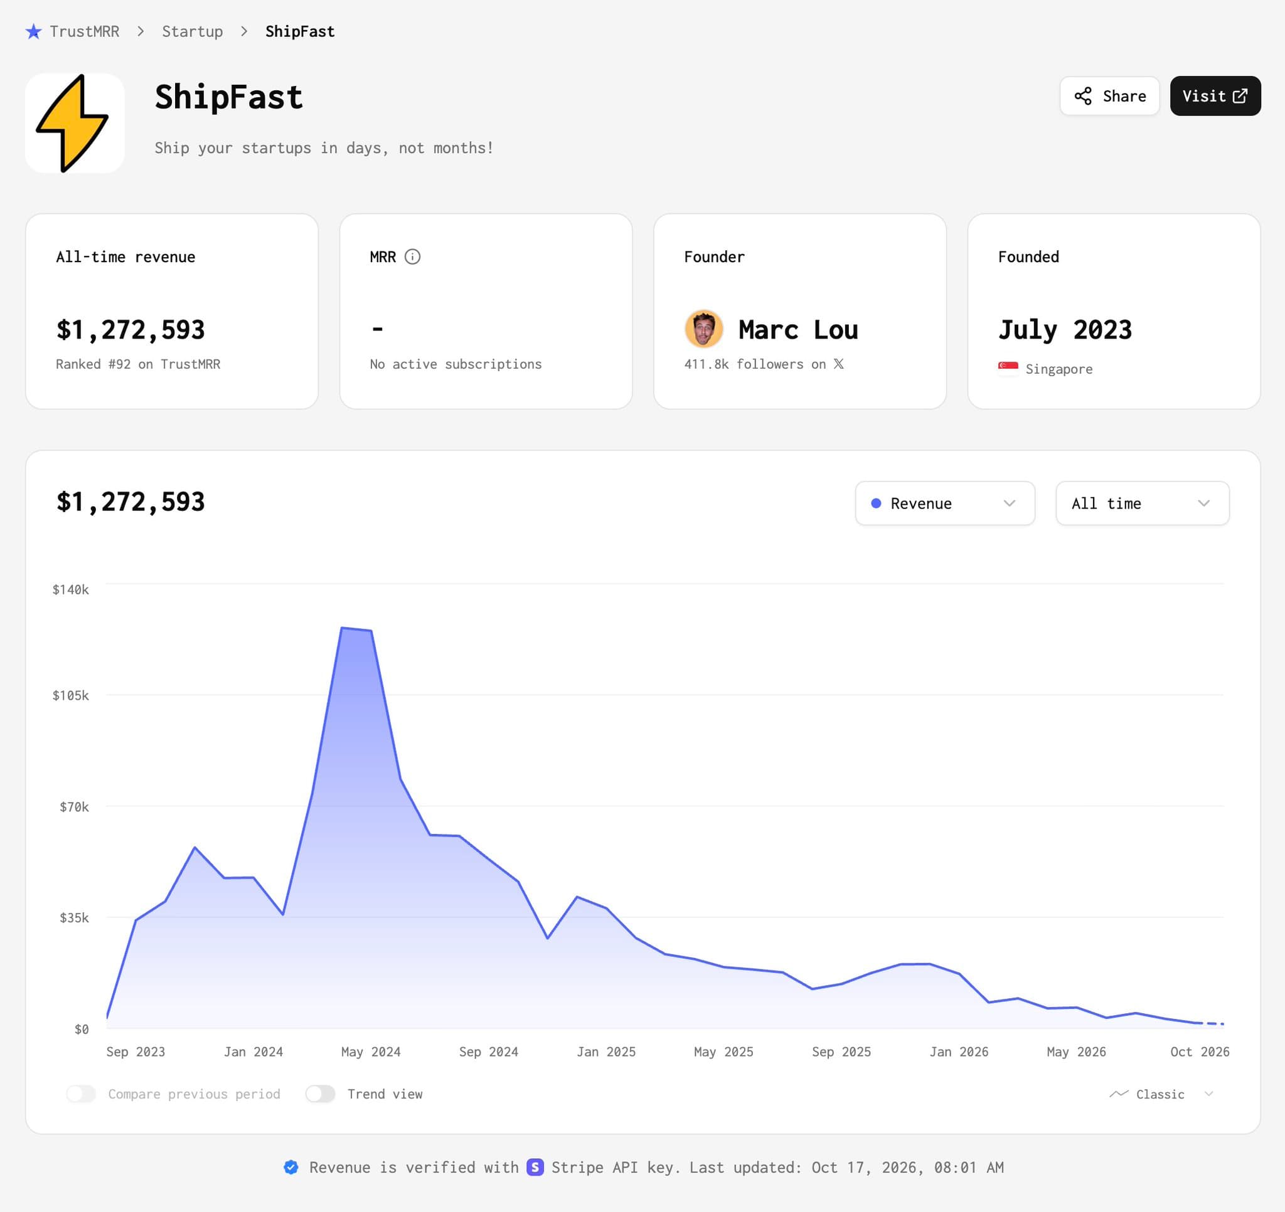Click the share icon in Share button
The height and width of the screenshot is (1212, 1285).
pyautogui.click(x=1083, y=97)
